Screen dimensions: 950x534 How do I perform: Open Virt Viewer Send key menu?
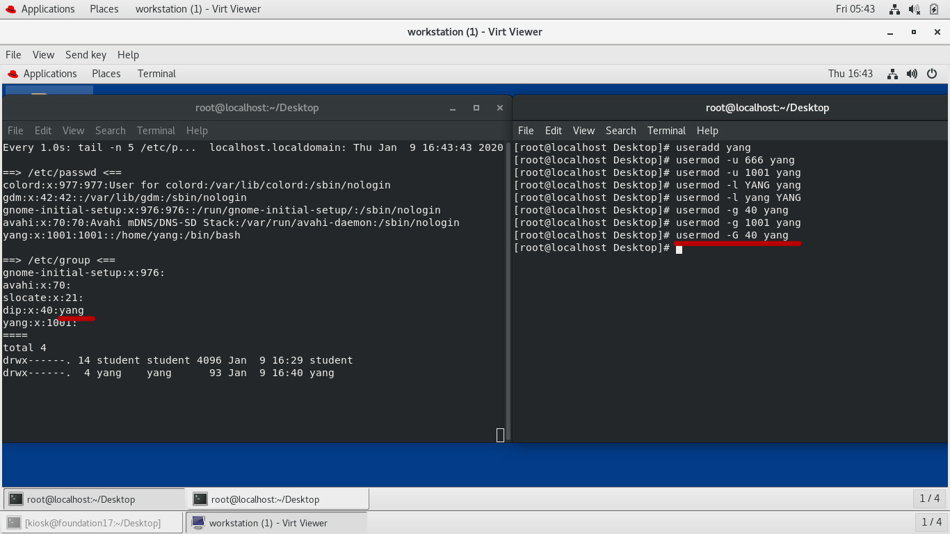[x=86, y=55]
